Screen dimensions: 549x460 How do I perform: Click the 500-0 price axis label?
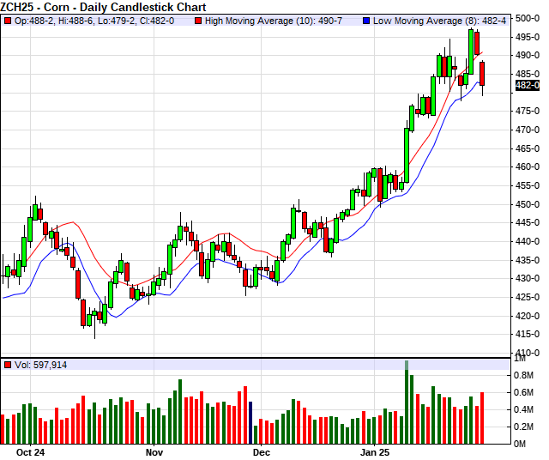pyautogui.click(x=527, y=19)
